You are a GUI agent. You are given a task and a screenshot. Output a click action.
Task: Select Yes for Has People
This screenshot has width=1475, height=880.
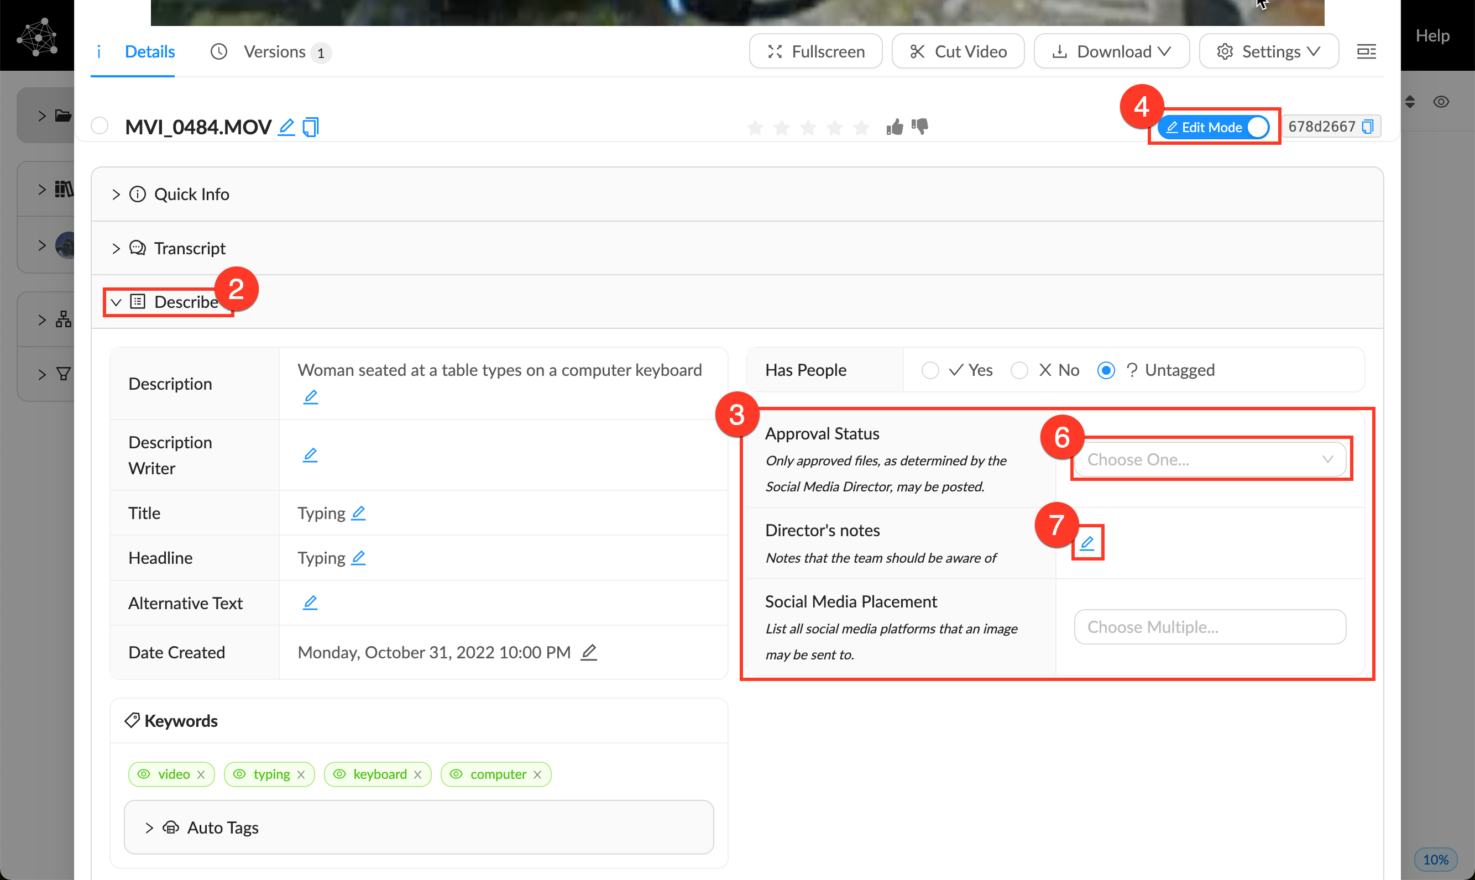point(930,370)
